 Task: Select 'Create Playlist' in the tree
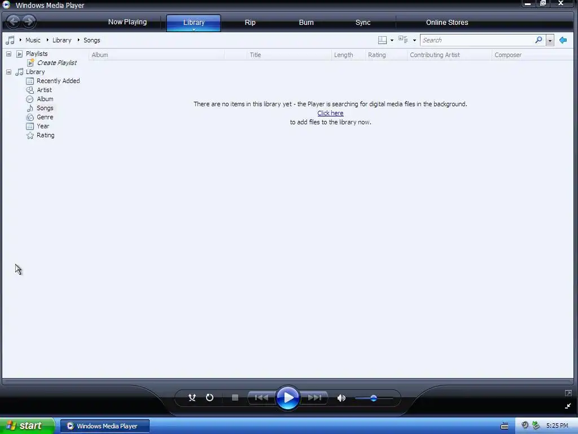click(57, 63)
